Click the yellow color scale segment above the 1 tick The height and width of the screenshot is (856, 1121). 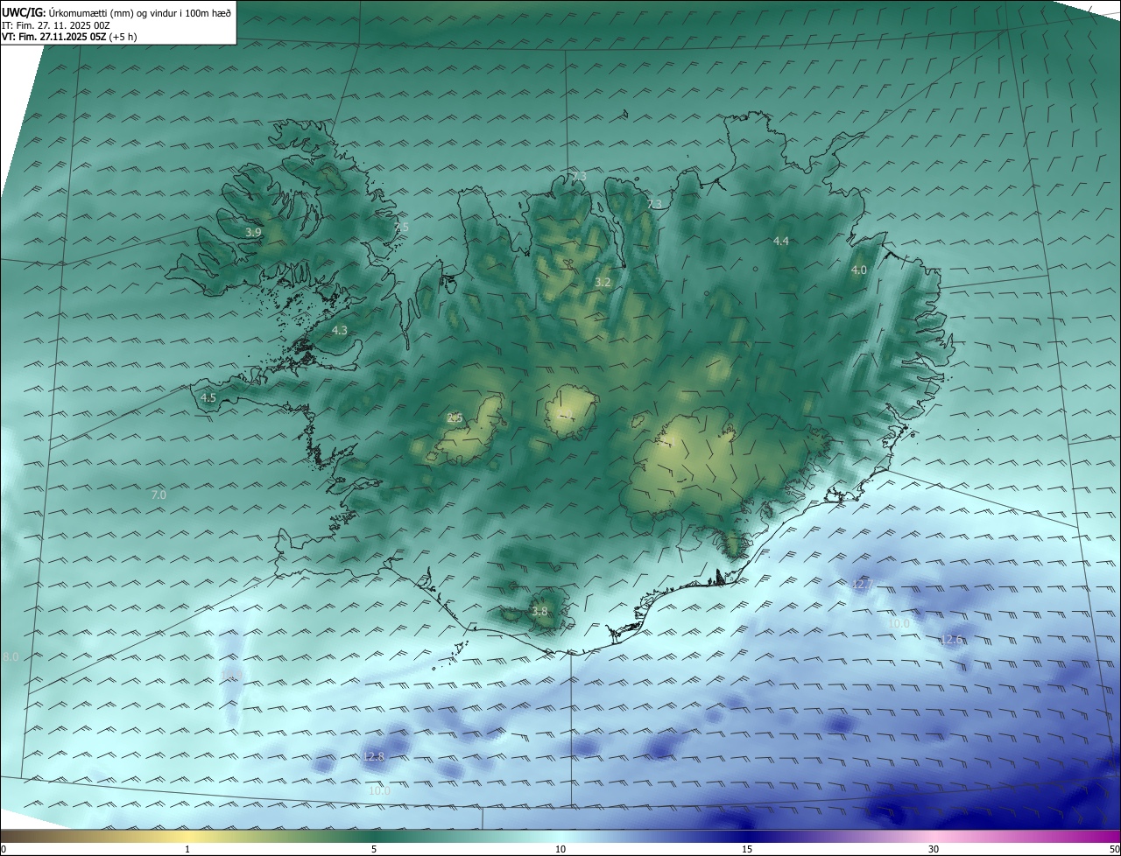coord(187,836)
